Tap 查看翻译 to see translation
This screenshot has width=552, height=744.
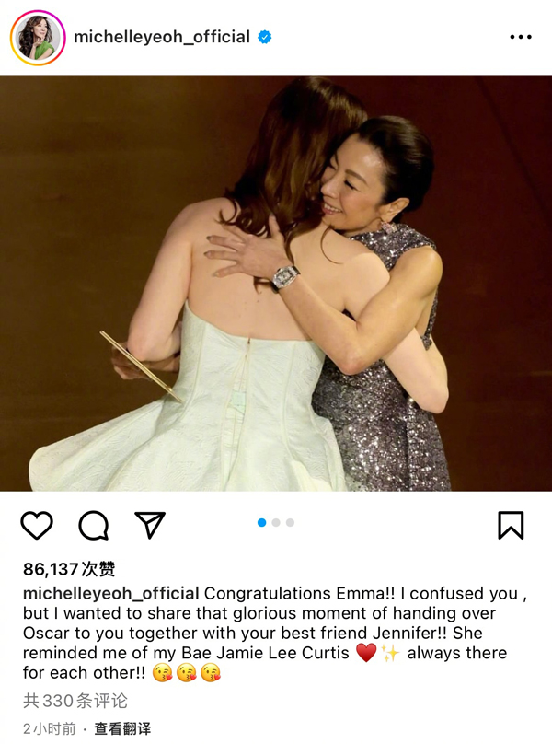point(122,728)
